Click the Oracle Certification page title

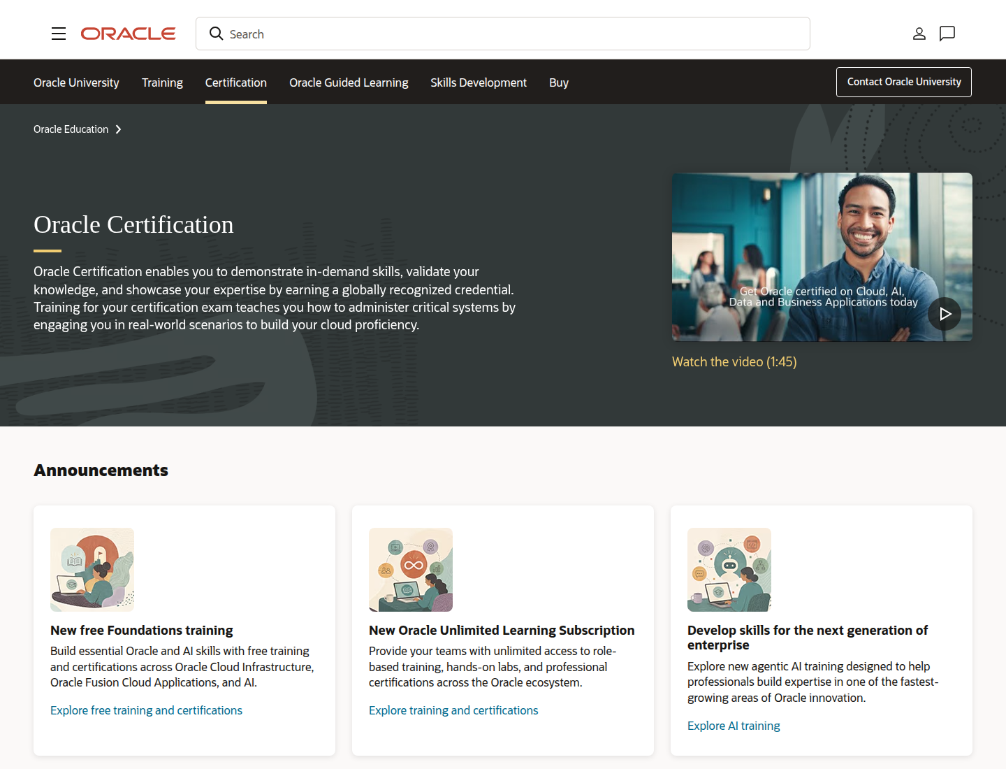[133, 224]
